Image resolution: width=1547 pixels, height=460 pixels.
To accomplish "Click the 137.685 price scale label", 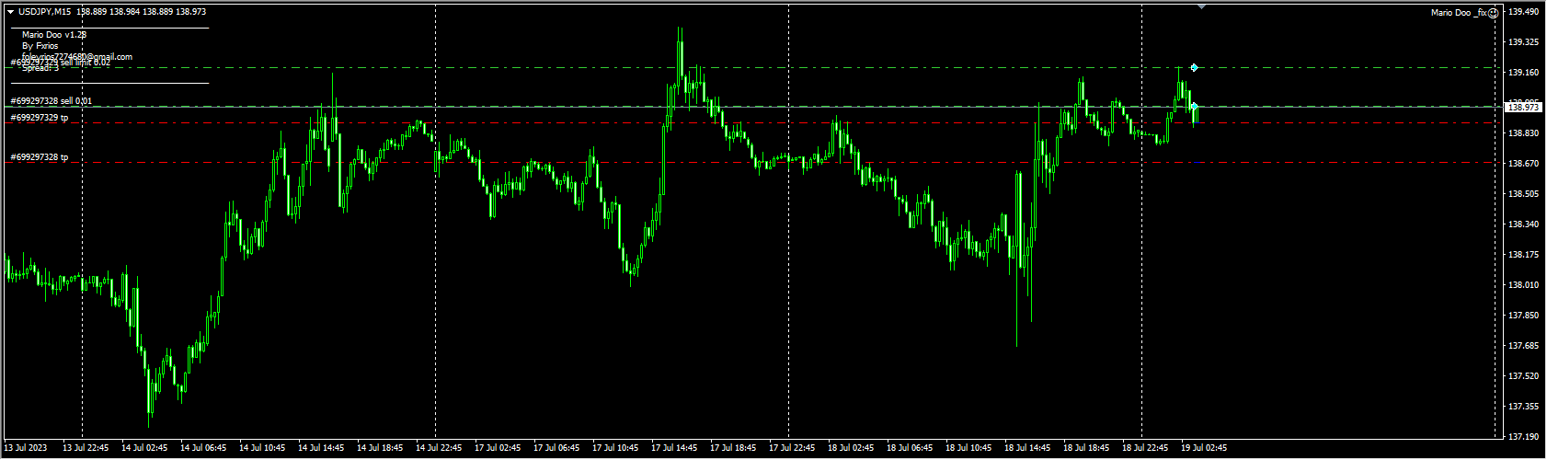I will pos(1524,346).
